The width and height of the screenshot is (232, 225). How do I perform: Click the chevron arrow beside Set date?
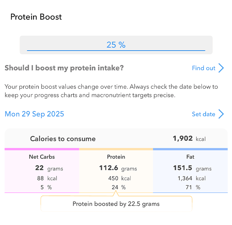click(221, 114)
